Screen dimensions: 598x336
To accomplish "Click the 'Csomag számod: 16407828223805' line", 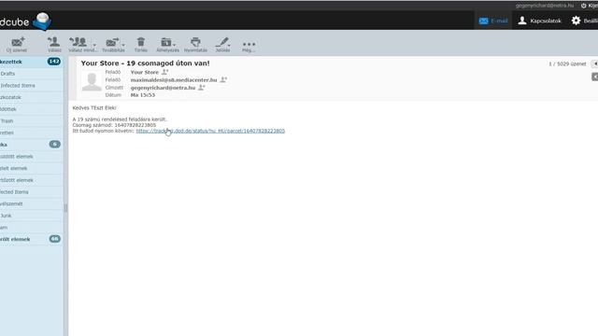I will pyautogui.click(x=114, y=125).
